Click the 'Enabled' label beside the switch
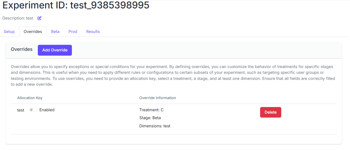The width and height of the screenshot is (350, 150). click(47, 110)
